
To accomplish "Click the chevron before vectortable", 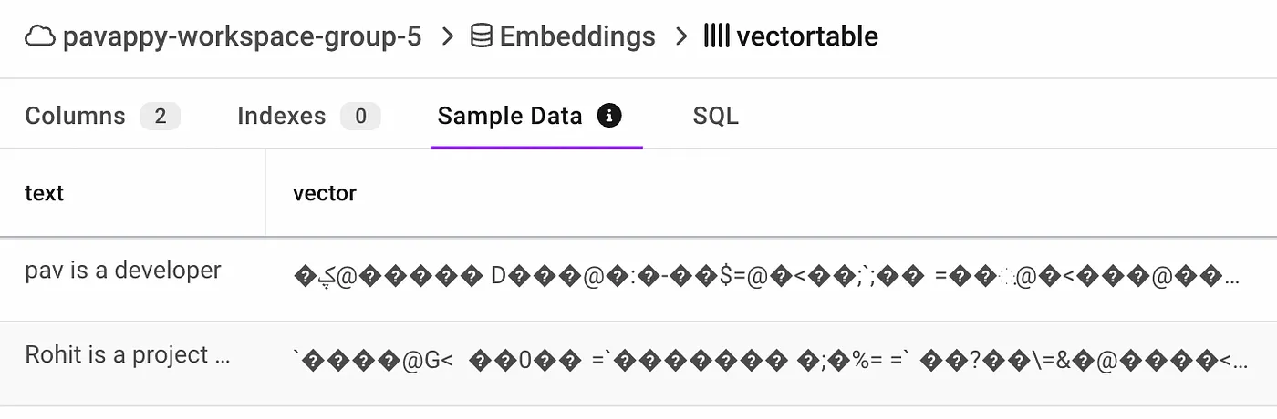I will click(x=680, y=36).
